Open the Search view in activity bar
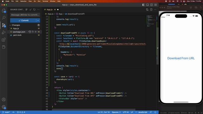This screenshot has height=114, width=203. tap(3, 18)
